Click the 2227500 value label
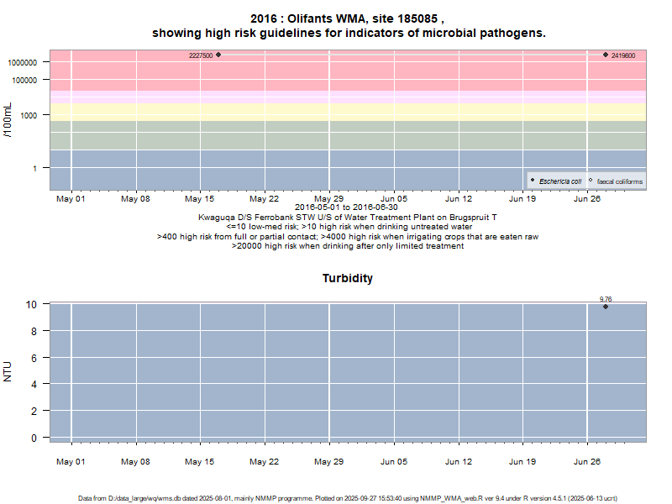This screenshot has height=504, width=672. (x=200, y=55)
